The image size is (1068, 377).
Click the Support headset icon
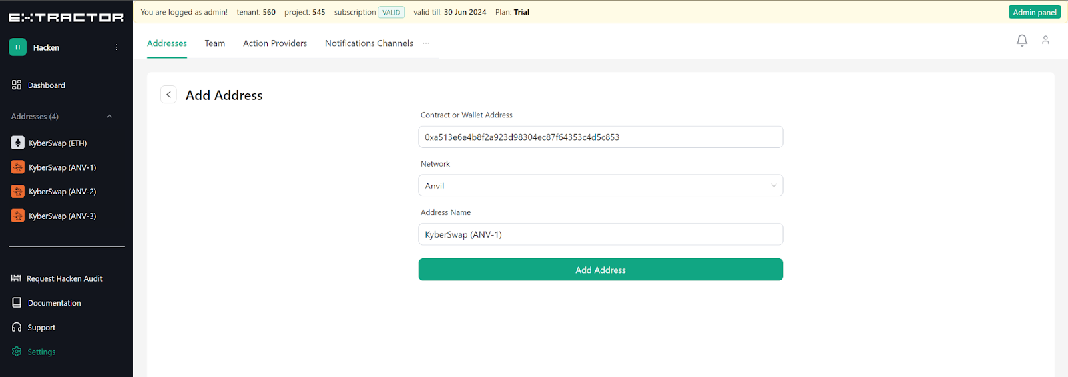coord(17,327)
